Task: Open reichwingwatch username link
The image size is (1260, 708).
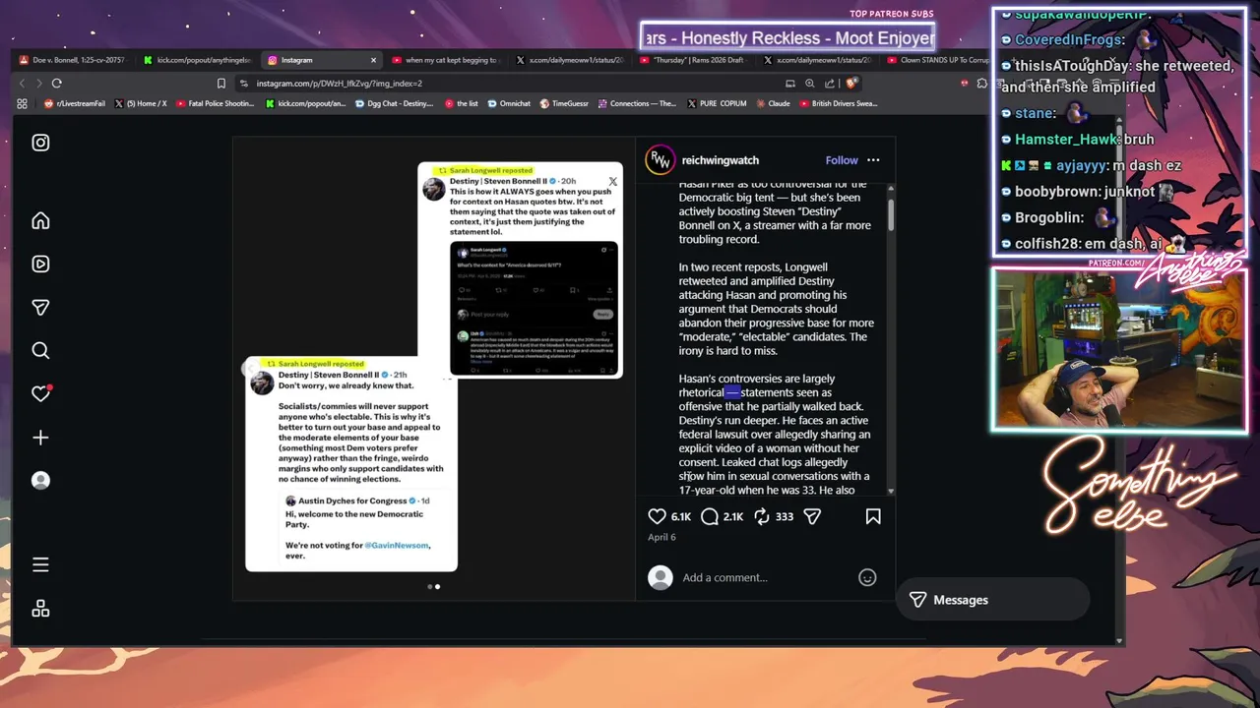Action: click(x=720, y=160)
